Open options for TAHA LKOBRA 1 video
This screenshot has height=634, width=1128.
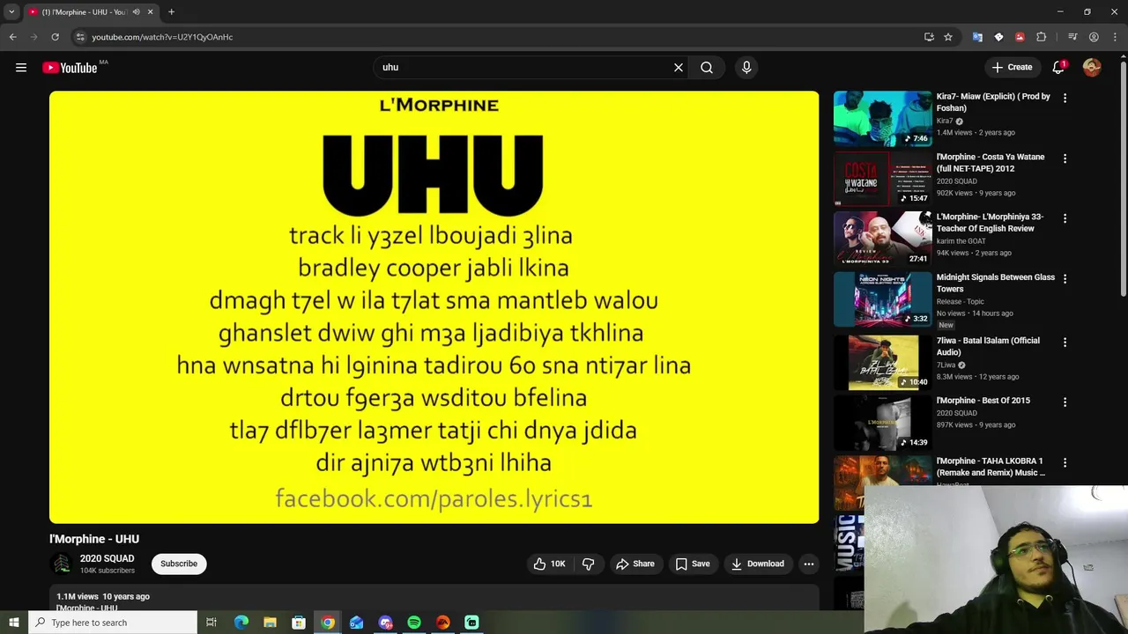[x=1065, y=463]
